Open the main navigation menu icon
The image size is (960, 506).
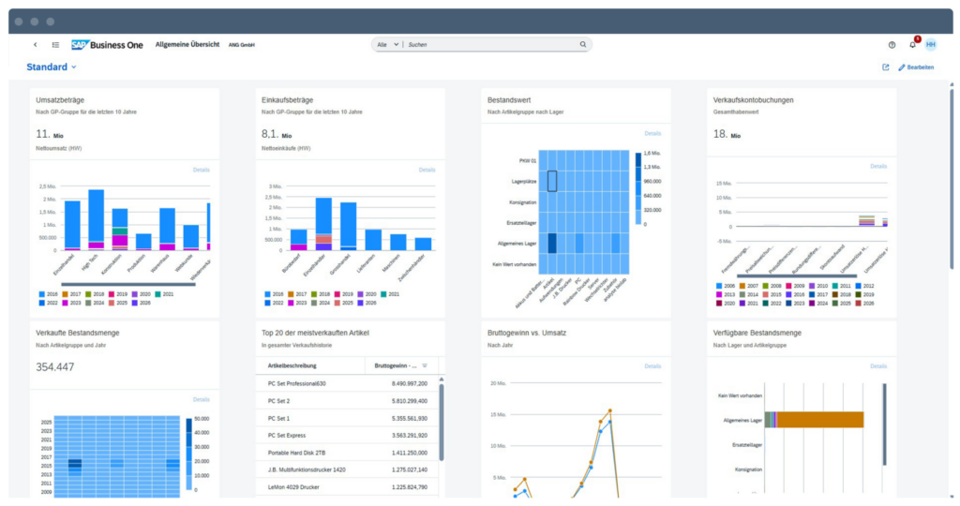pos(55,45)
